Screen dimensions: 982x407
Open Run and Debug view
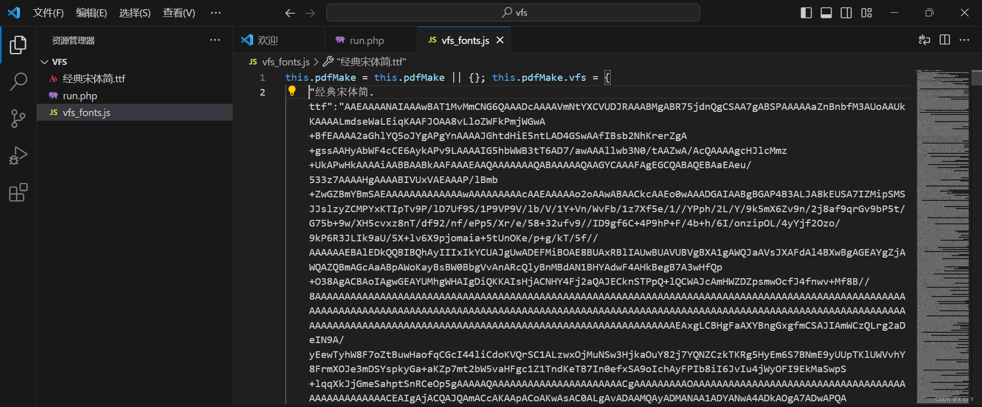(18, 155)
